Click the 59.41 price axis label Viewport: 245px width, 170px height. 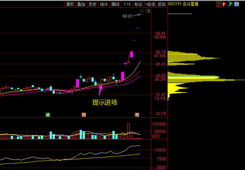tap(161, 33)
